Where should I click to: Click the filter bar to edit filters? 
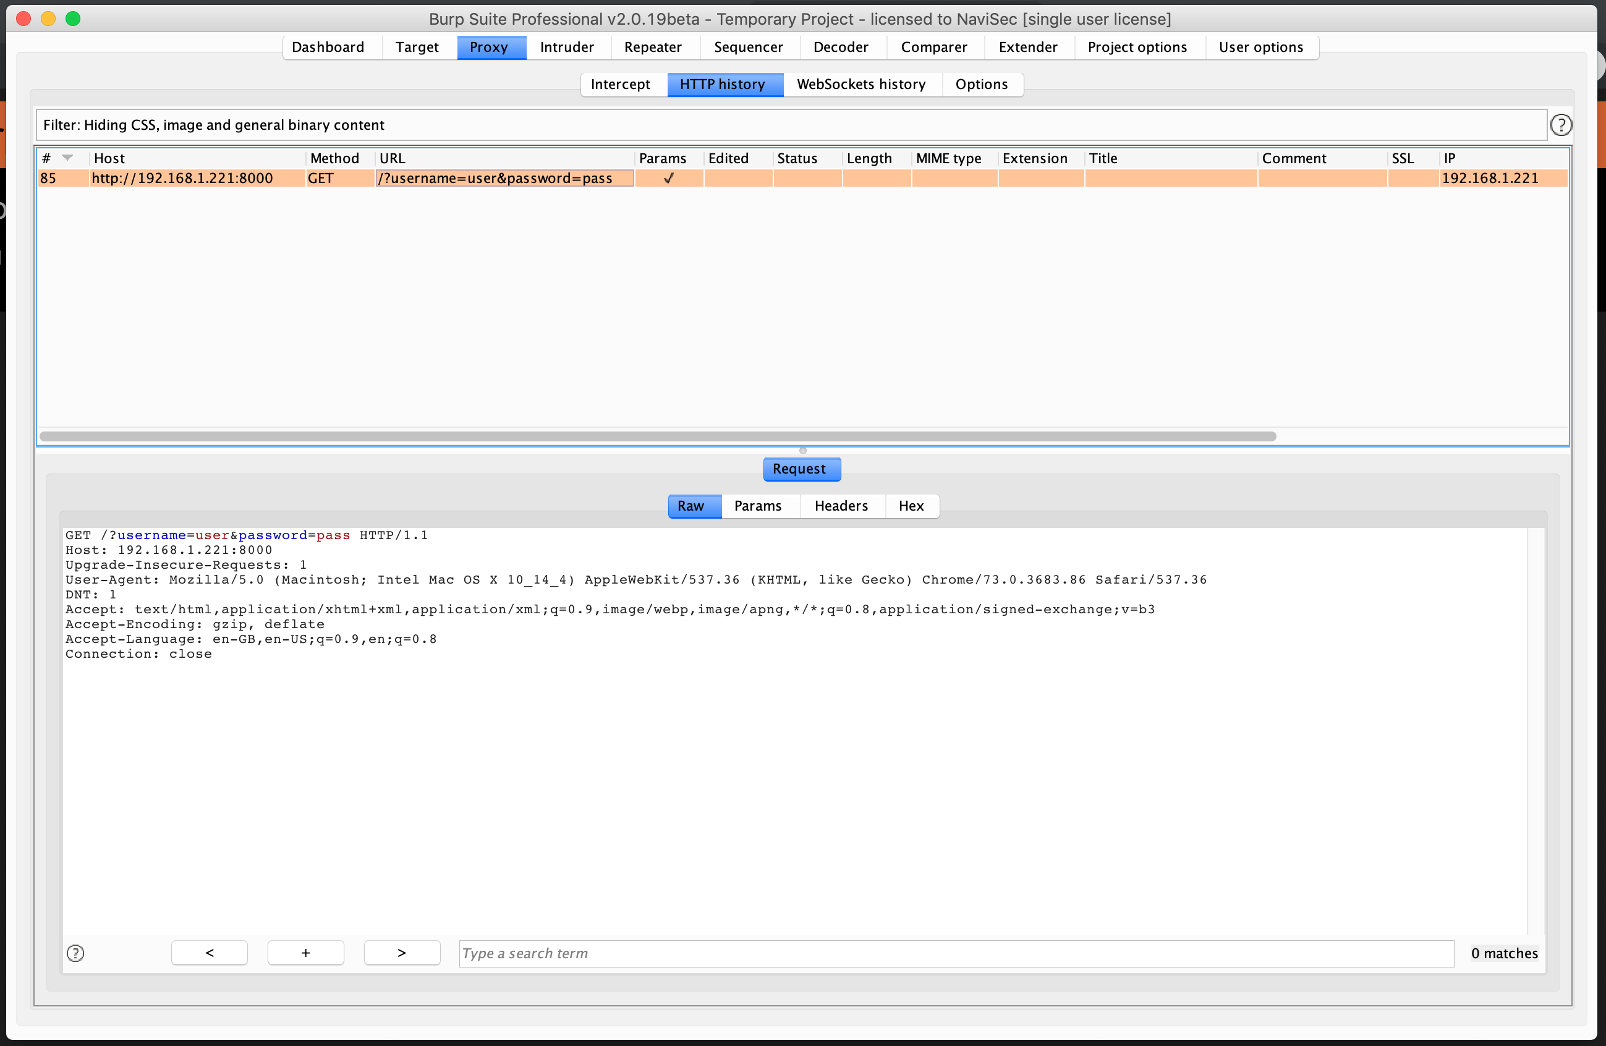791,125
